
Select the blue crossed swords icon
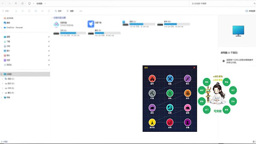coord(170,79)
